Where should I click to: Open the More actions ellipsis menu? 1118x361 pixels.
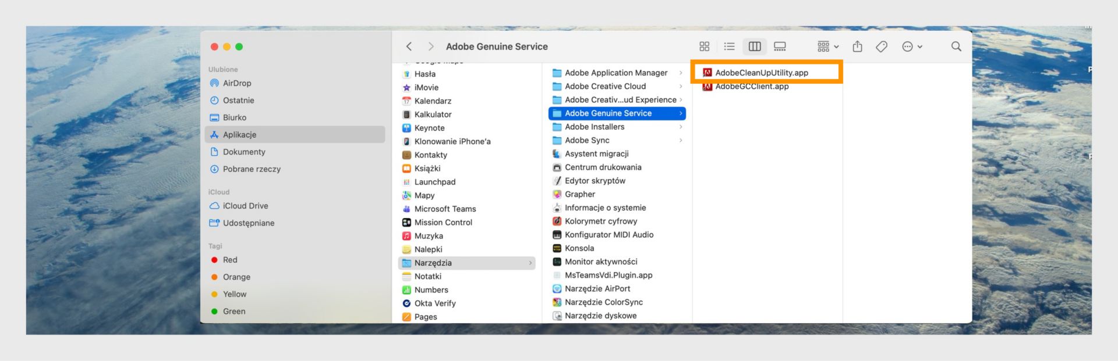click(912, 47)
